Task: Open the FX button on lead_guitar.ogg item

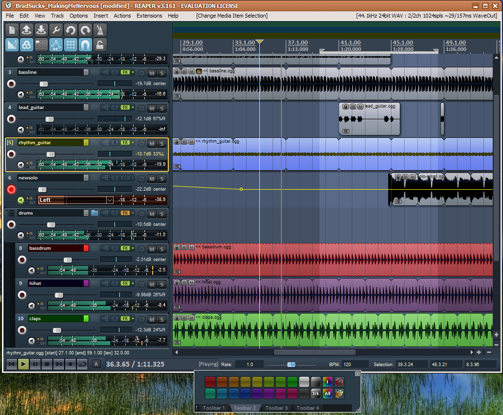Action: (346, 131)
